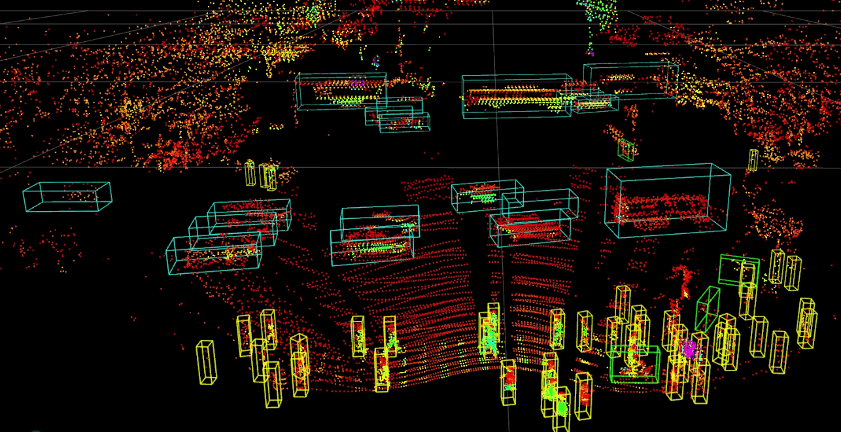Click the wide green box at bottom
841x432 pixels.
(x=634, y=364)
